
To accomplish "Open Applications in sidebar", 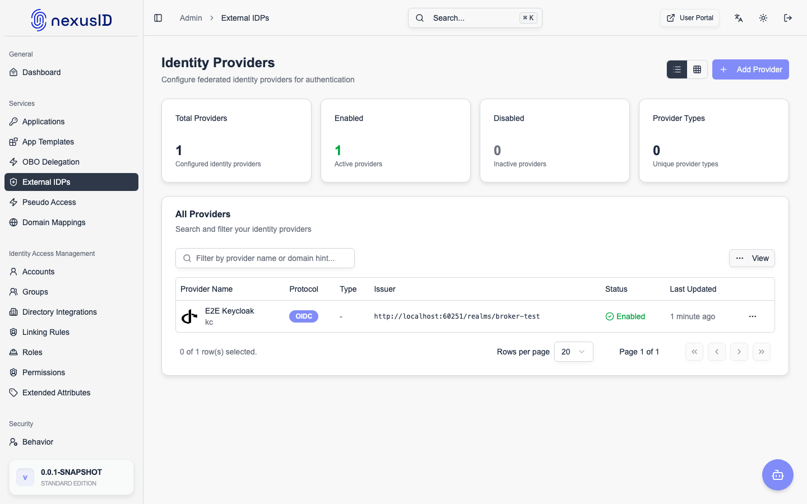I will (71, 122).
